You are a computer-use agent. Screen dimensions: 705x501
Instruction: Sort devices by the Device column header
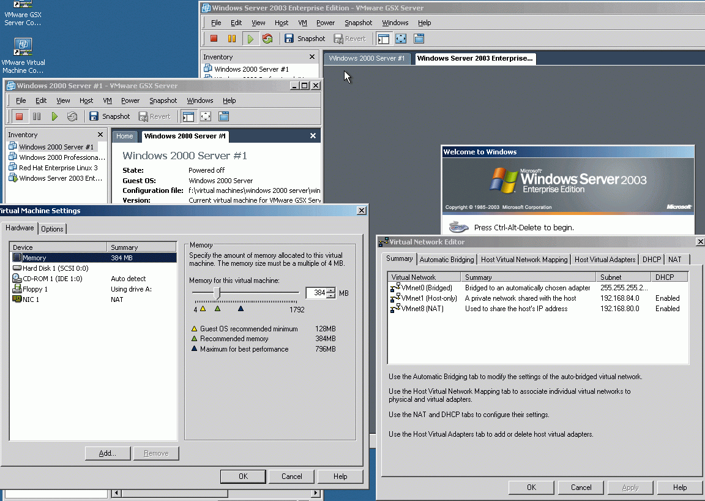click(x=59, y=247)
